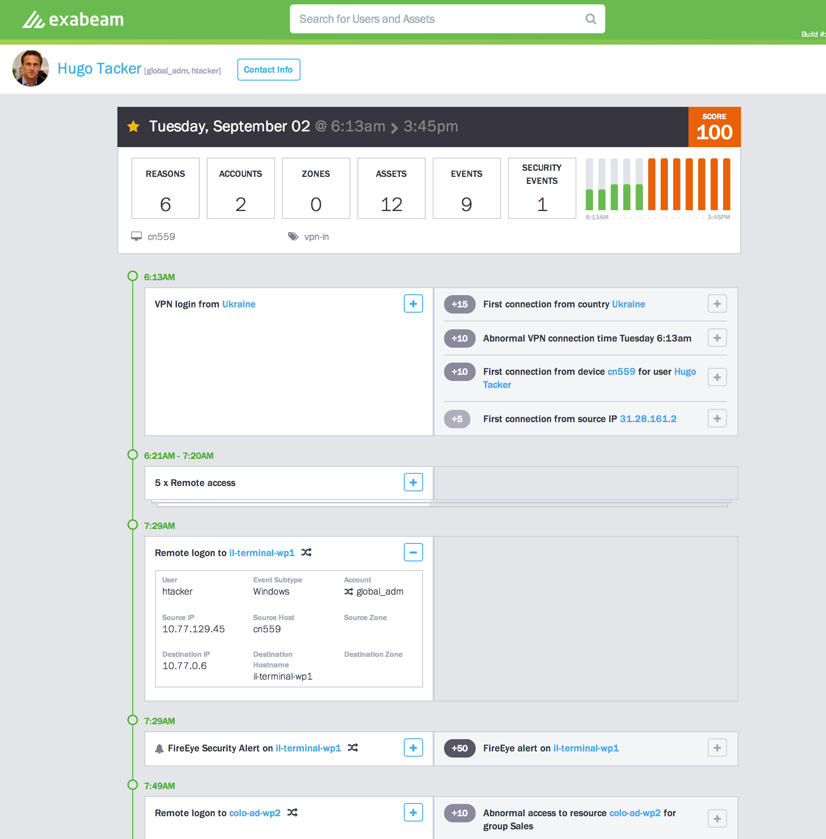Click the Search for Users and Assets field
This screenshot has width=826, height=839.
pos(438,19)
